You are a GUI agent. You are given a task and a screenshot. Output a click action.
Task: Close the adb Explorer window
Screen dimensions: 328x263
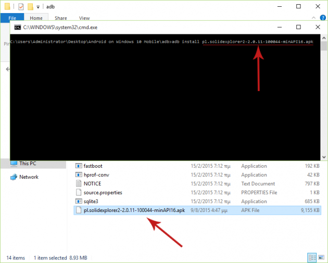point(318,6)
